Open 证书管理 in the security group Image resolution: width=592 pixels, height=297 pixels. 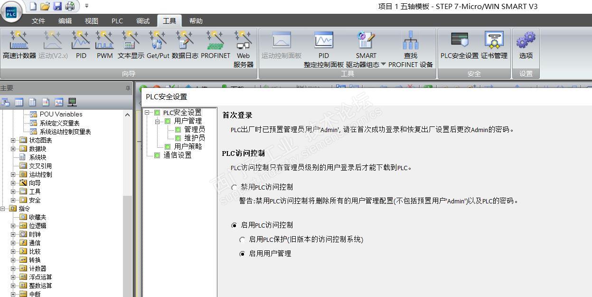point(494,46)
